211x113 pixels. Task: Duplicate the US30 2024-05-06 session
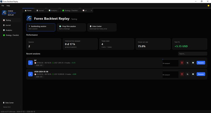187,74
